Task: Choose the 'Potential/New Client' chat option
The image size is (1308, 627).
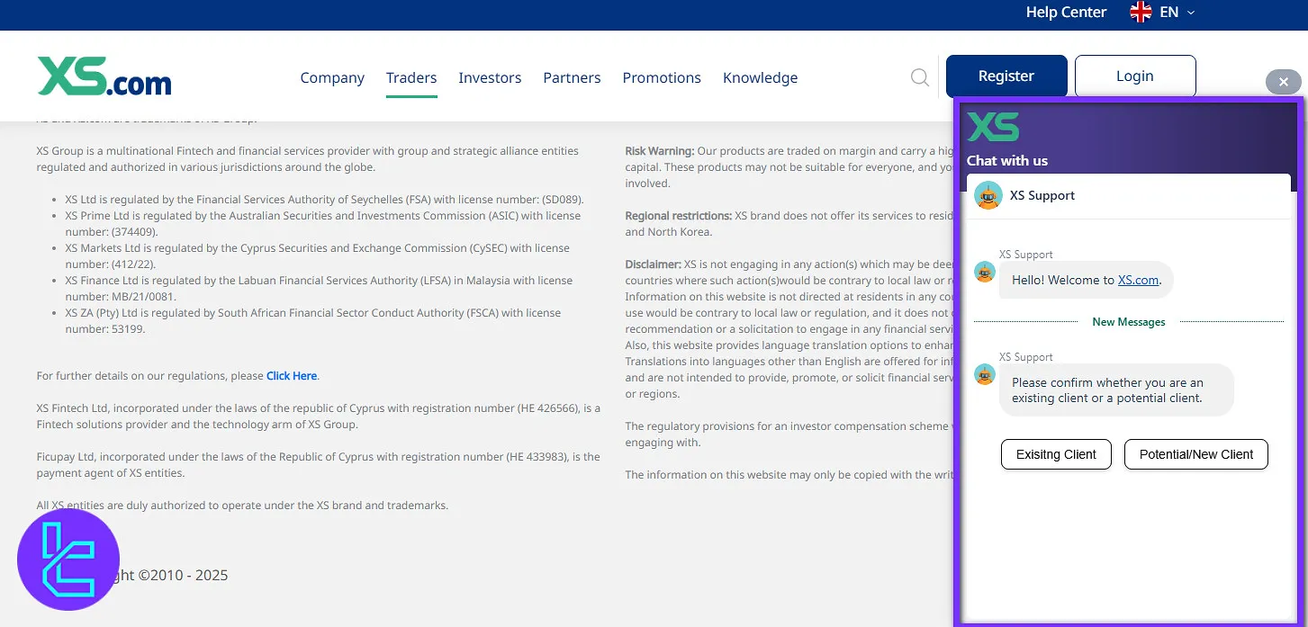Action: (1195, 454)
